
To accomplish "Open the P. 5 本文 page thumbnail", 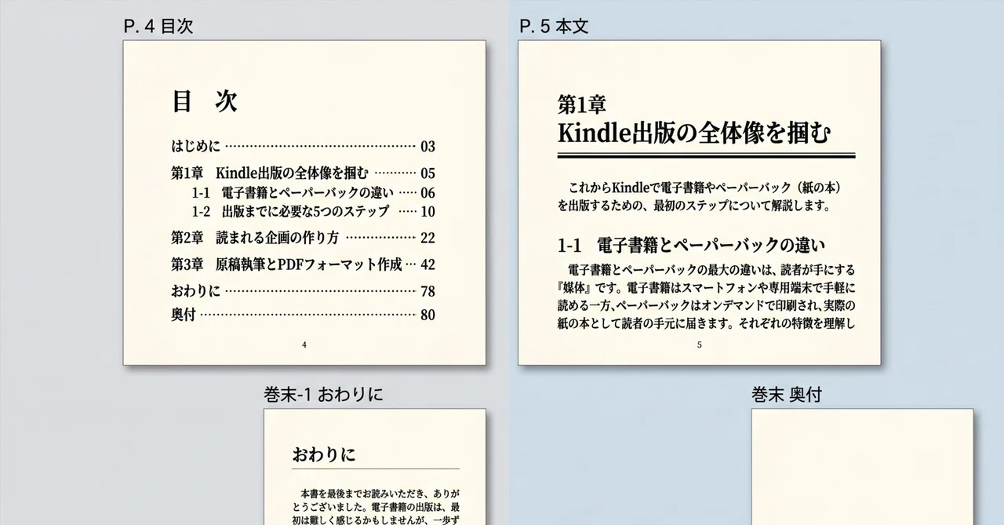I will 700,202.
